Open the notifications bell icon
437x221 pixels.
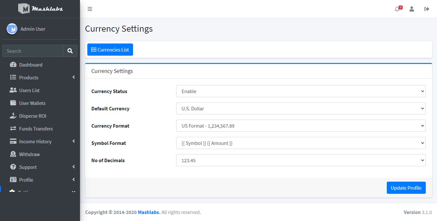[397, 9]
